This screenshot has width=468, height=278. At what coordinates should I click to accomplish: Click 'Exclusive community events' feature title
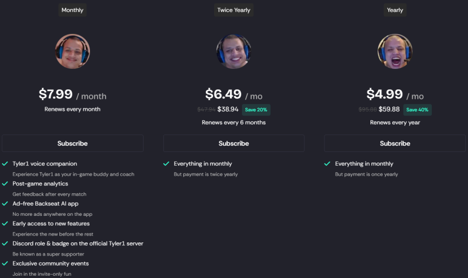tap(50, 264)
